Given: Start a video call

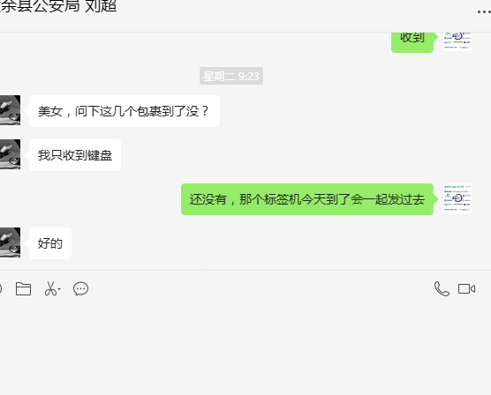Looking at the screenshot, I should coord(466,288).
